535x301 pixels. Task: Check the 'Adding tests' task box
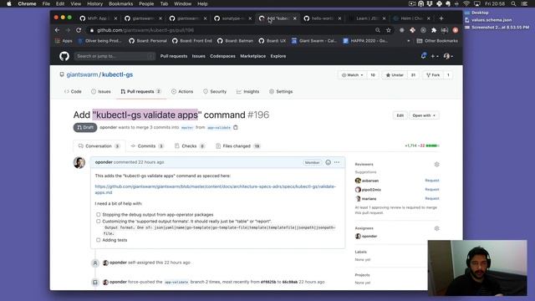pos(99,240)
